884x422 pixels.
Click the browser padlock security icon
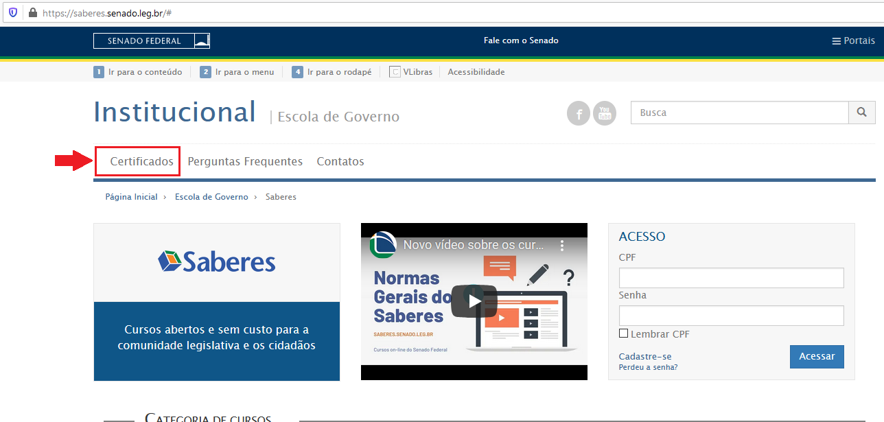click(x=32, y=13)
